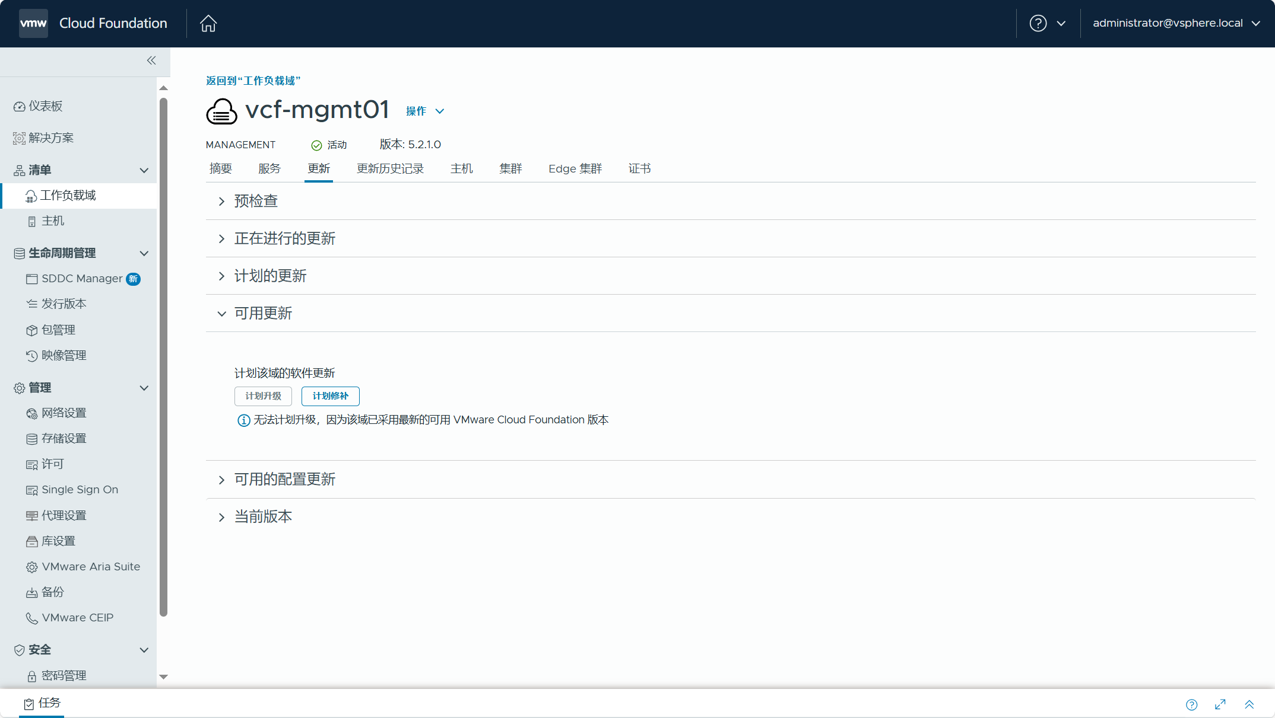The height and width of the screenshot is (718, 1275).
Task: Click the vcf-mgmt01 cloud domain icon
Action: pyautogui.click(x=221, y=111)
